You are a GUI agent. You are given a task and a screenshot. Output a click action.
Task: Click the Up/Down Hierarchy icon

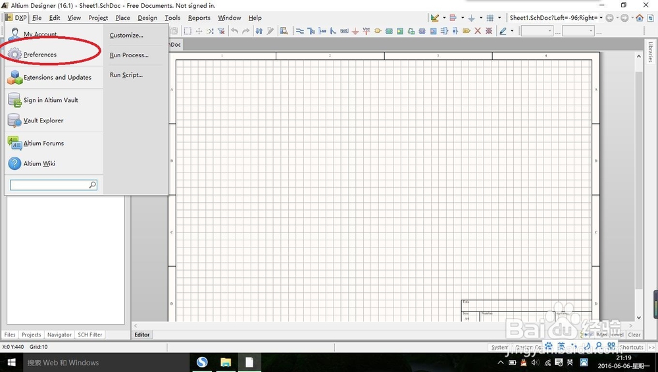click(259, 31)
